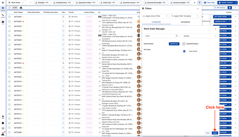The image size is (239, 137).
Task: Click the cloud download icon
Action: (21, 7)
